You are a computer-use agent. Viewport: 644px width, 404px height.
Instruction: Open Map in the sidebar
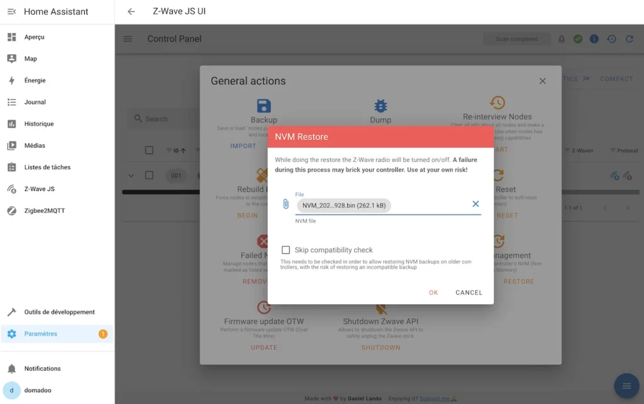[57, 58]
